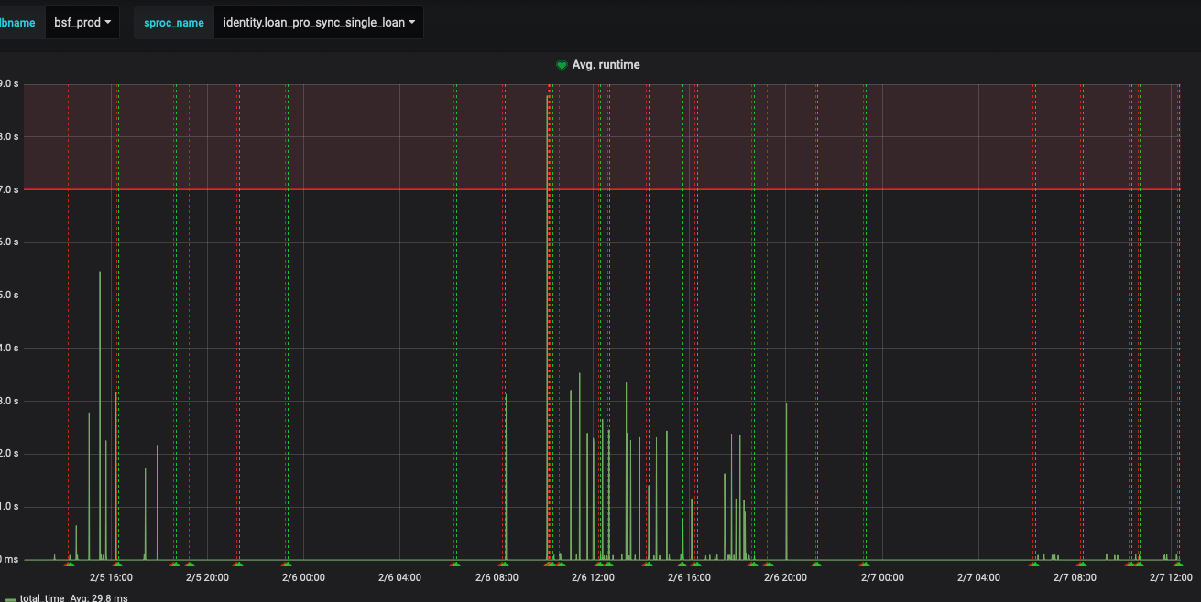Click annotation marker at 2/6 08:00
Image resolution: width=1201 pixels, height=602 pixels.
(x=503, y=564)
